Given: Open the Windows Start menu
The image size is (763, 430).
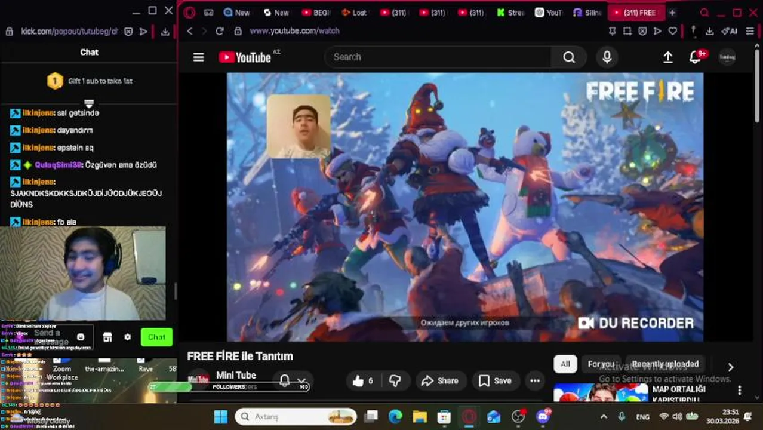Looking at the screenshot, I should 220,416.
